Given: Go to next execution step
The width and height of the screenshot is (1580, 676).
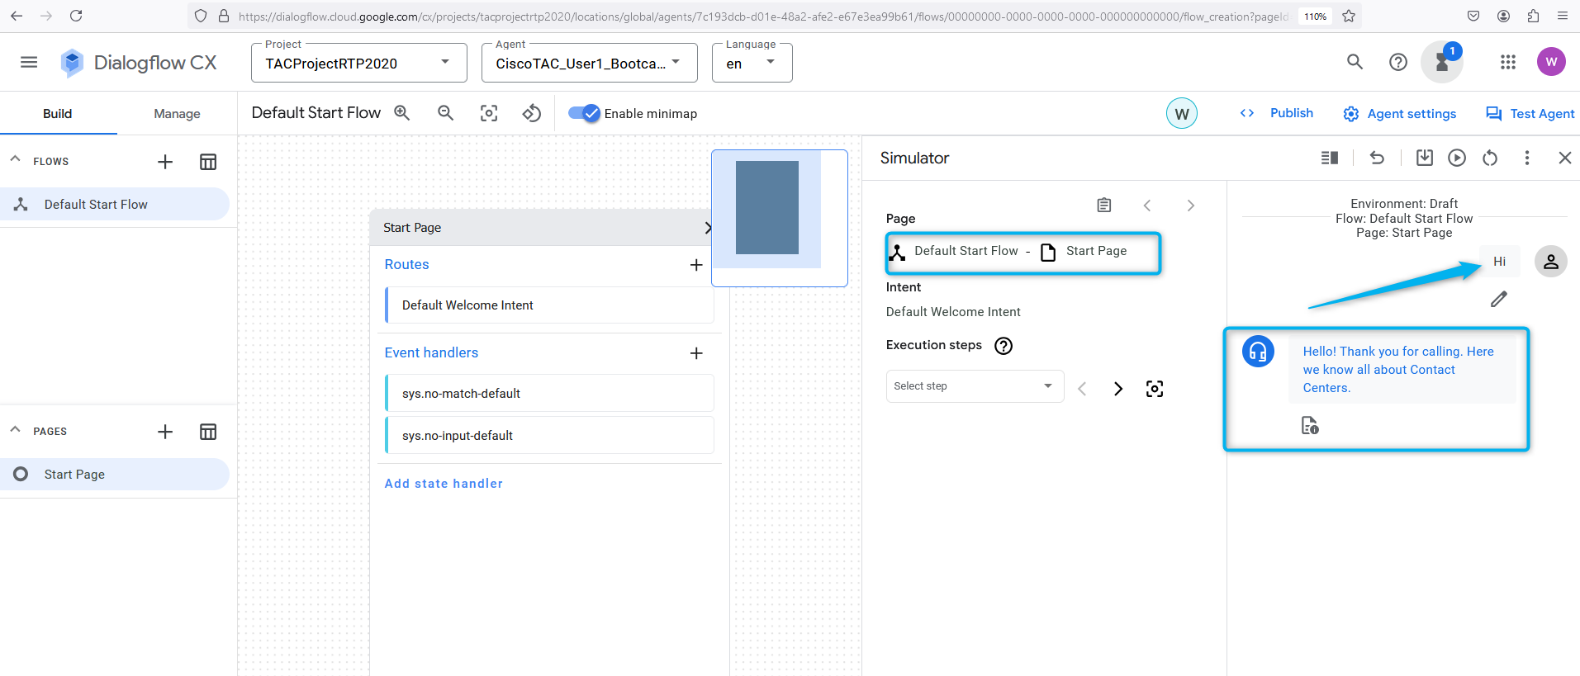Looking at the screenshot, I should point(1118,389).
